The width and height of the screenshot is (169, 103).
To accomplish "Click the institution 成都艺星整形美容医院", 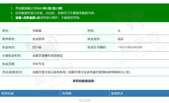I will (48, 56).
